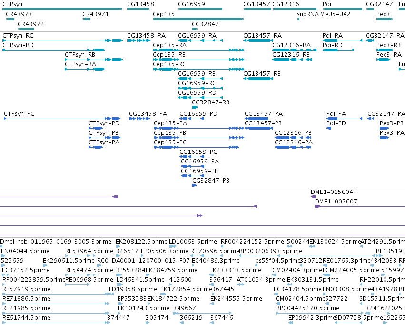Select the CG13457-RB transcript label
Image resolution: width=405 pixels, height=325 pixels.
[262, 74]
